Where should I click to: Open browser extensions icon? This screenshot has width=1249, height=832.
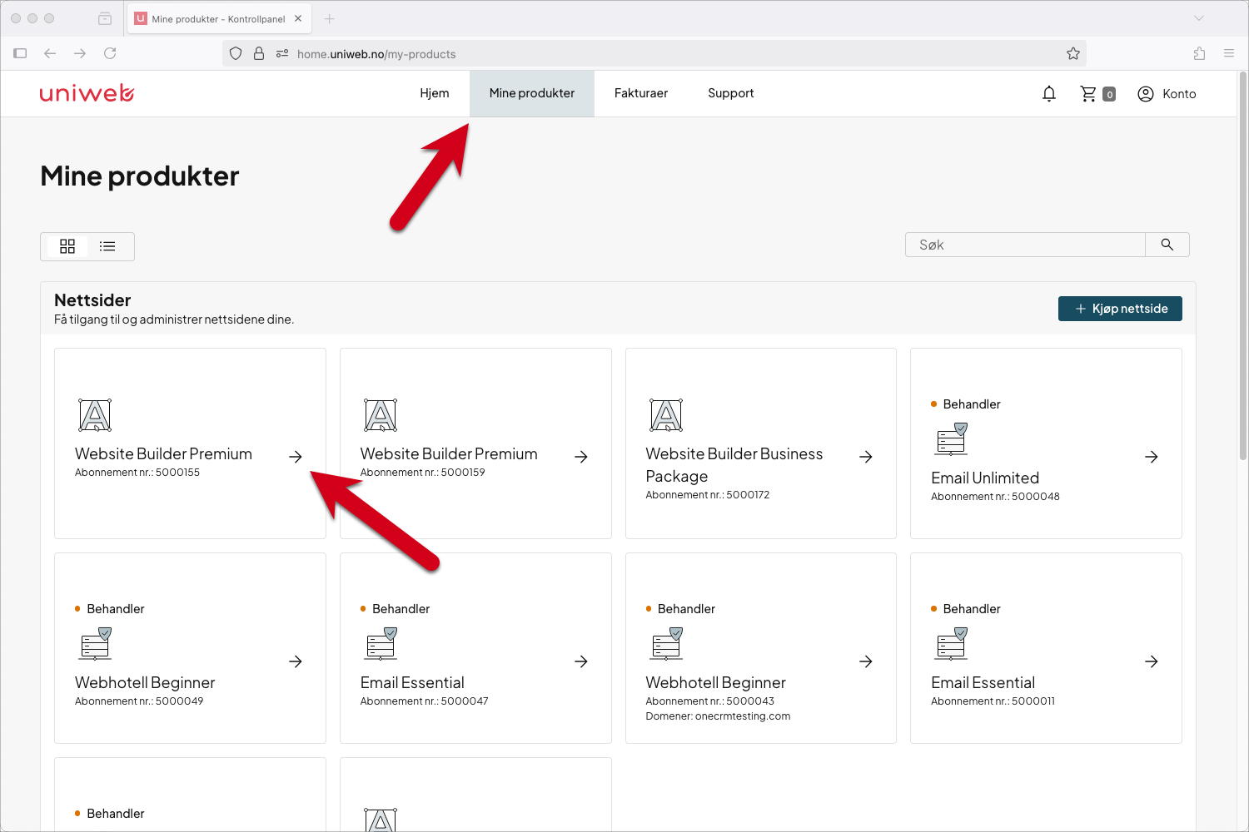(x=1199, y=53)
